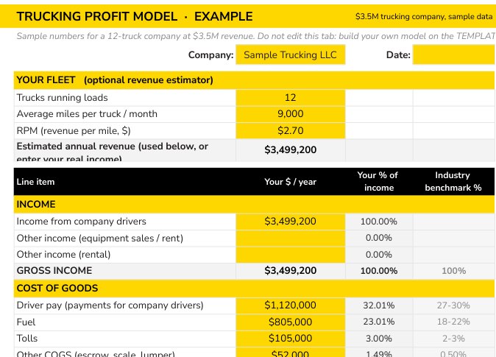Click the empty Date input cell

454,54
